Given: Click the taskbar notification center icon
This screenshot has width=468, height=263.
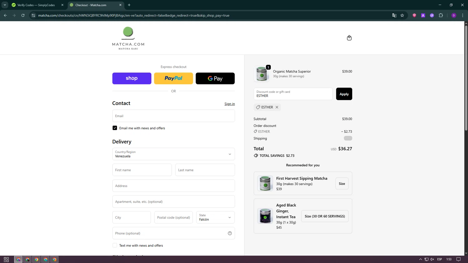Looking at the screenshot, I should pyautogui.click(x=458, y=259).
